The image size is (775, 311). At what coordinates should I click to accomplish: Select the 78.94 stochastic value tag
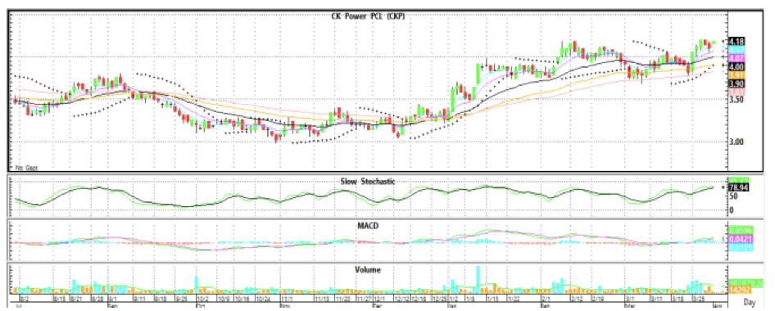pyautogui.click(x=738, y=187)
